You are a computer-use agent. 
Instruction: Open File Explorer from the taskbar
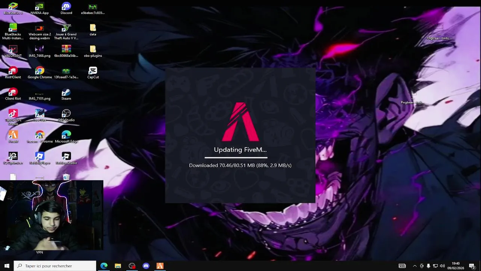118,266
